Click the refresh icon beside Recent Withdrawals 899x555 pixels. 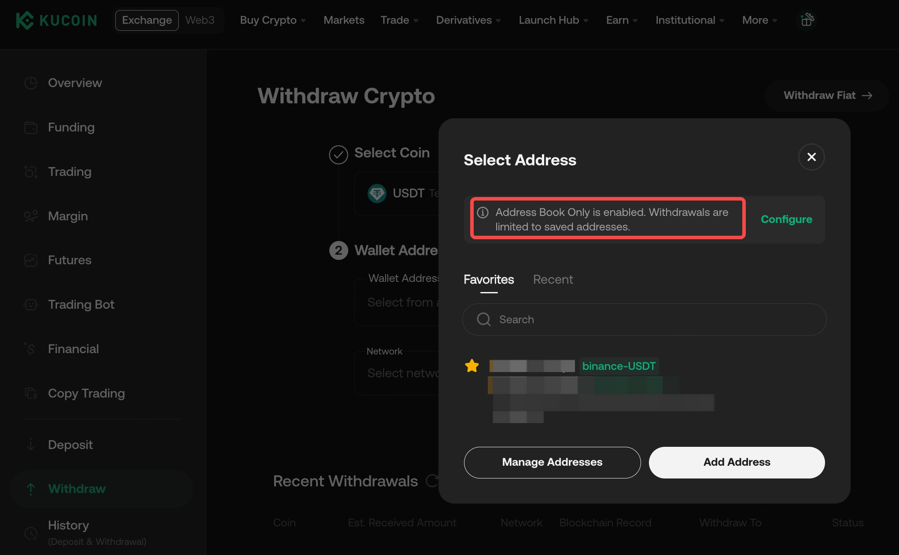click(432, 481)
